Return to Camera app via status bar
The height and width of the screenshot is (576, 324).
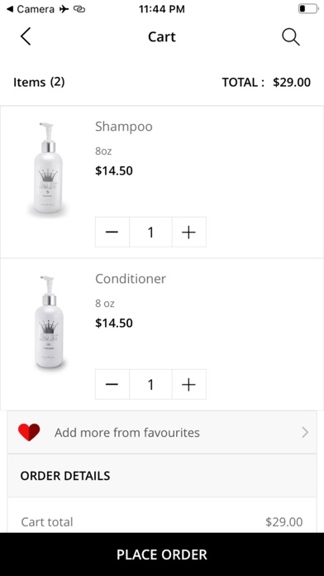click(32, 9)
